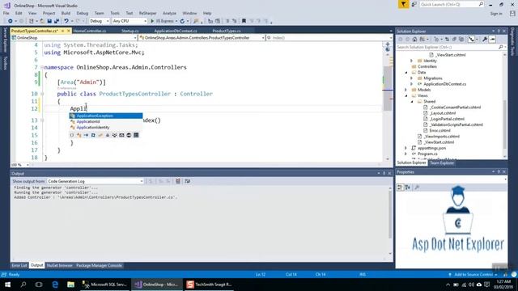Toggle Show All Files in Solution Explorer

point(461,40)
